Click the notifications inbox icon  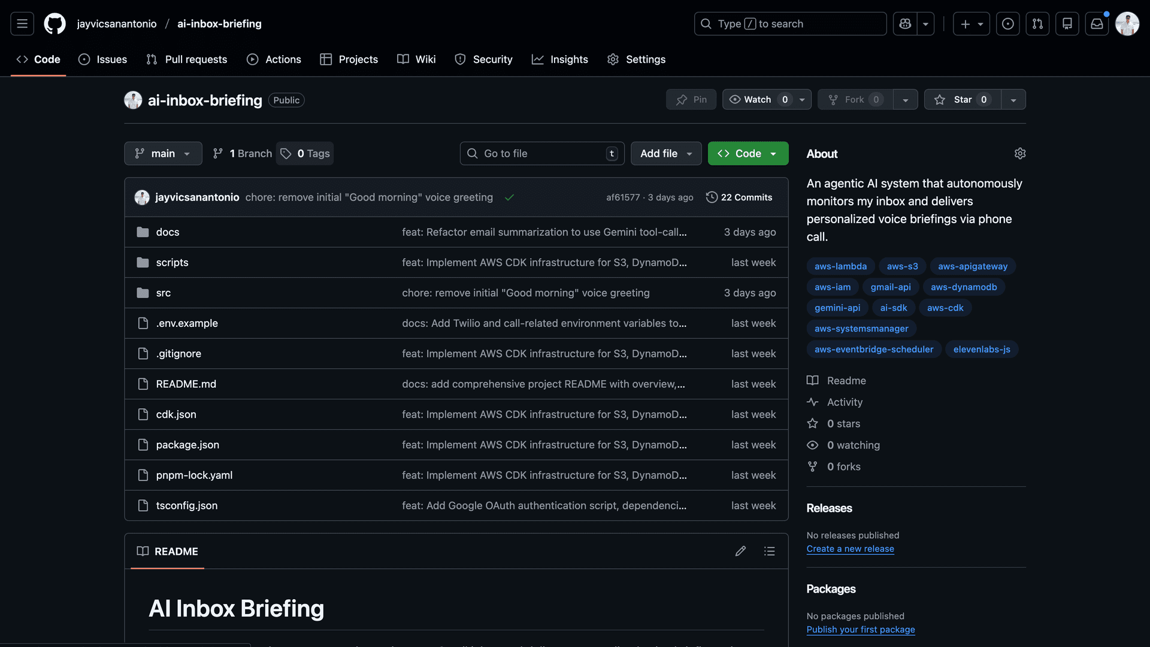click(1097, 24)
